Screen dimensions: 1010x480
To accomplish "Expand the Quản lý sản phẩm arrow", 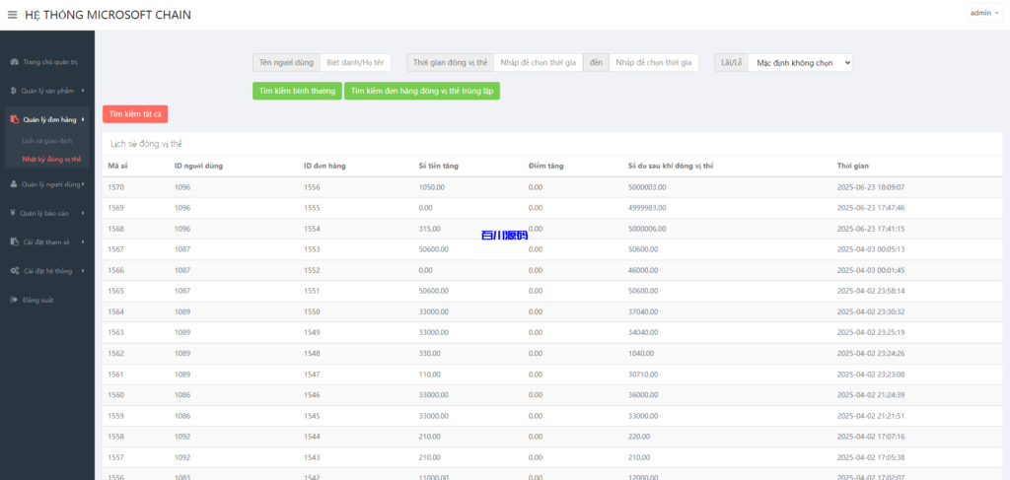I will (83, 91).
